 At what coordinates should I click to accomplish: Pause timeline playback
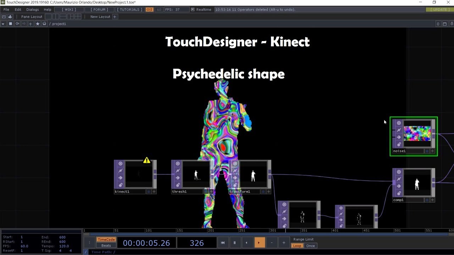coord(234,243)
